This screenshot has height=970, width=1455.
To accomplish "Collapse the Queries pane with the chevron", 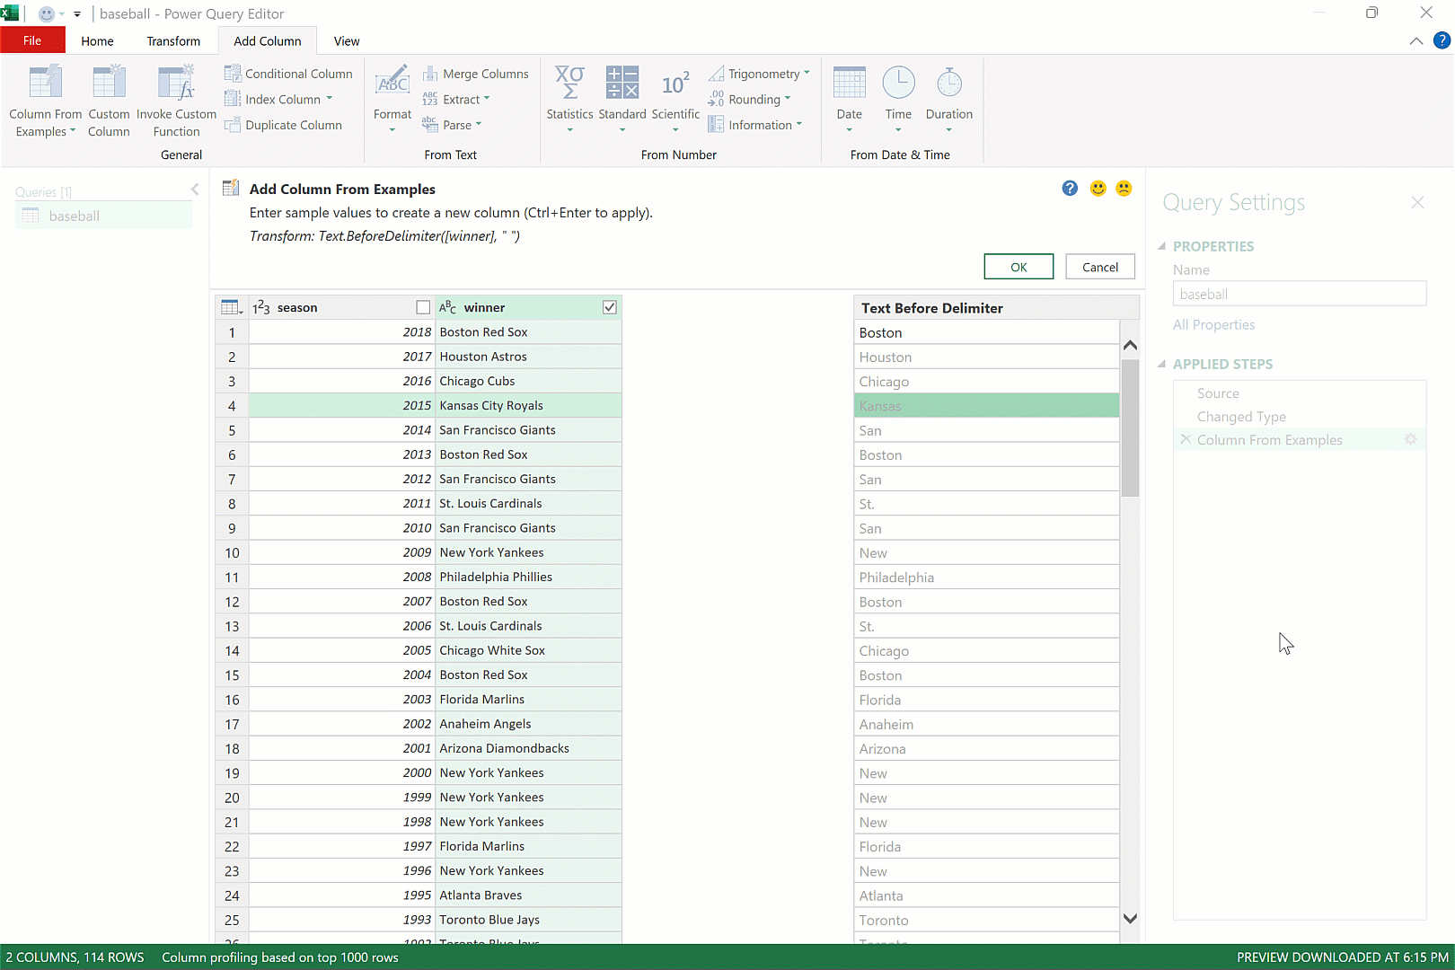I will (x=195, y=190).
